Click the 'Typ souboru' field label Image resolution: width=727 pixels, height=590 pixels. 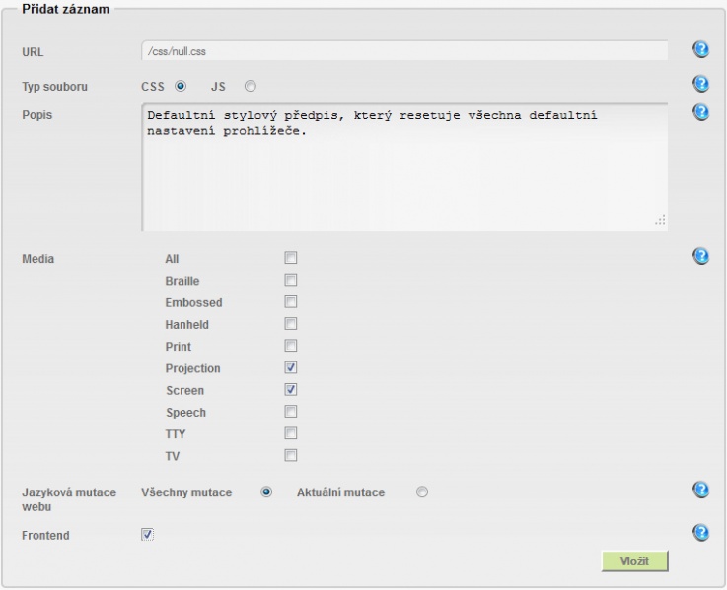(54, 87)
